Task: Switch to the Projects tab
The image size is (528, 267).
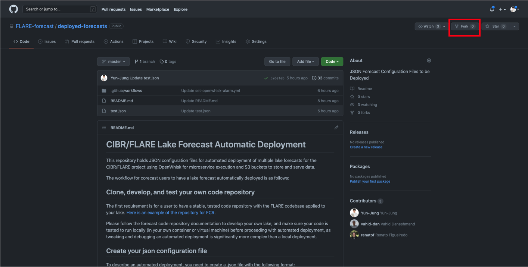Action: pyautogui.click(x=143, y=41)
